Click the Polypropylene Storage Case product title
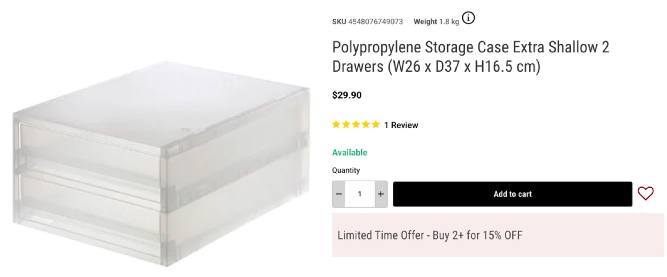Viewport: 667px width, 277px height. point(471,57)
